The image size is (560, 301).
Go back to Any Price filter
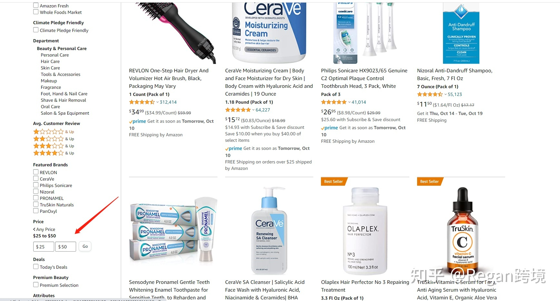[x=44, y=229]
